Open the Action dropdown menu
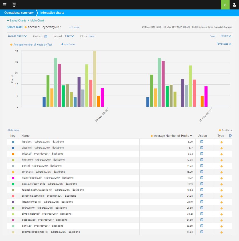This screenshot has width=239, height=241. click(x=226, y=36)
